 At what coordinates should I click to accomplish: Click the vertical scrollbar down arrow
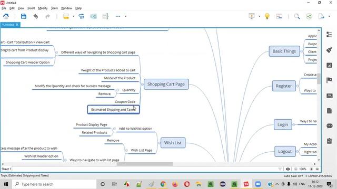click(x=319, y=160)
